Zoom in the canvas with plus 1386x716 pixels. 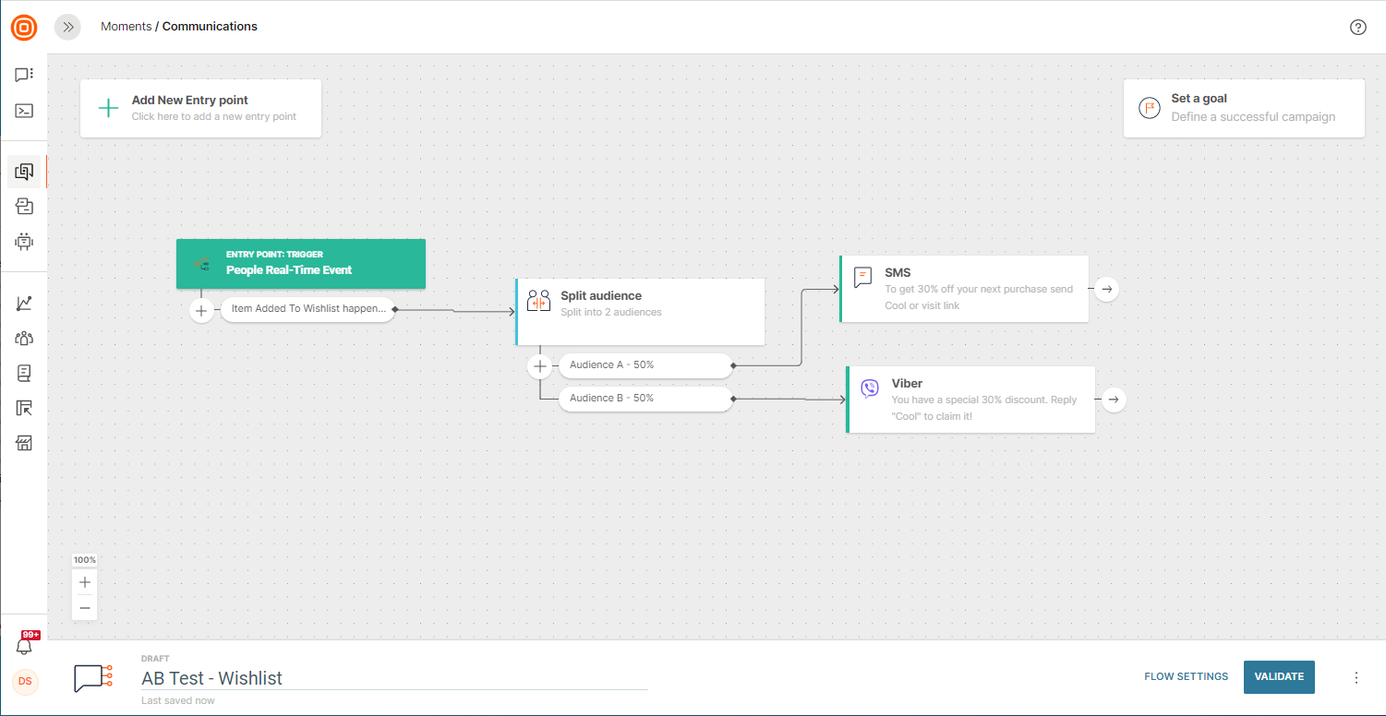tap(85, 582)
